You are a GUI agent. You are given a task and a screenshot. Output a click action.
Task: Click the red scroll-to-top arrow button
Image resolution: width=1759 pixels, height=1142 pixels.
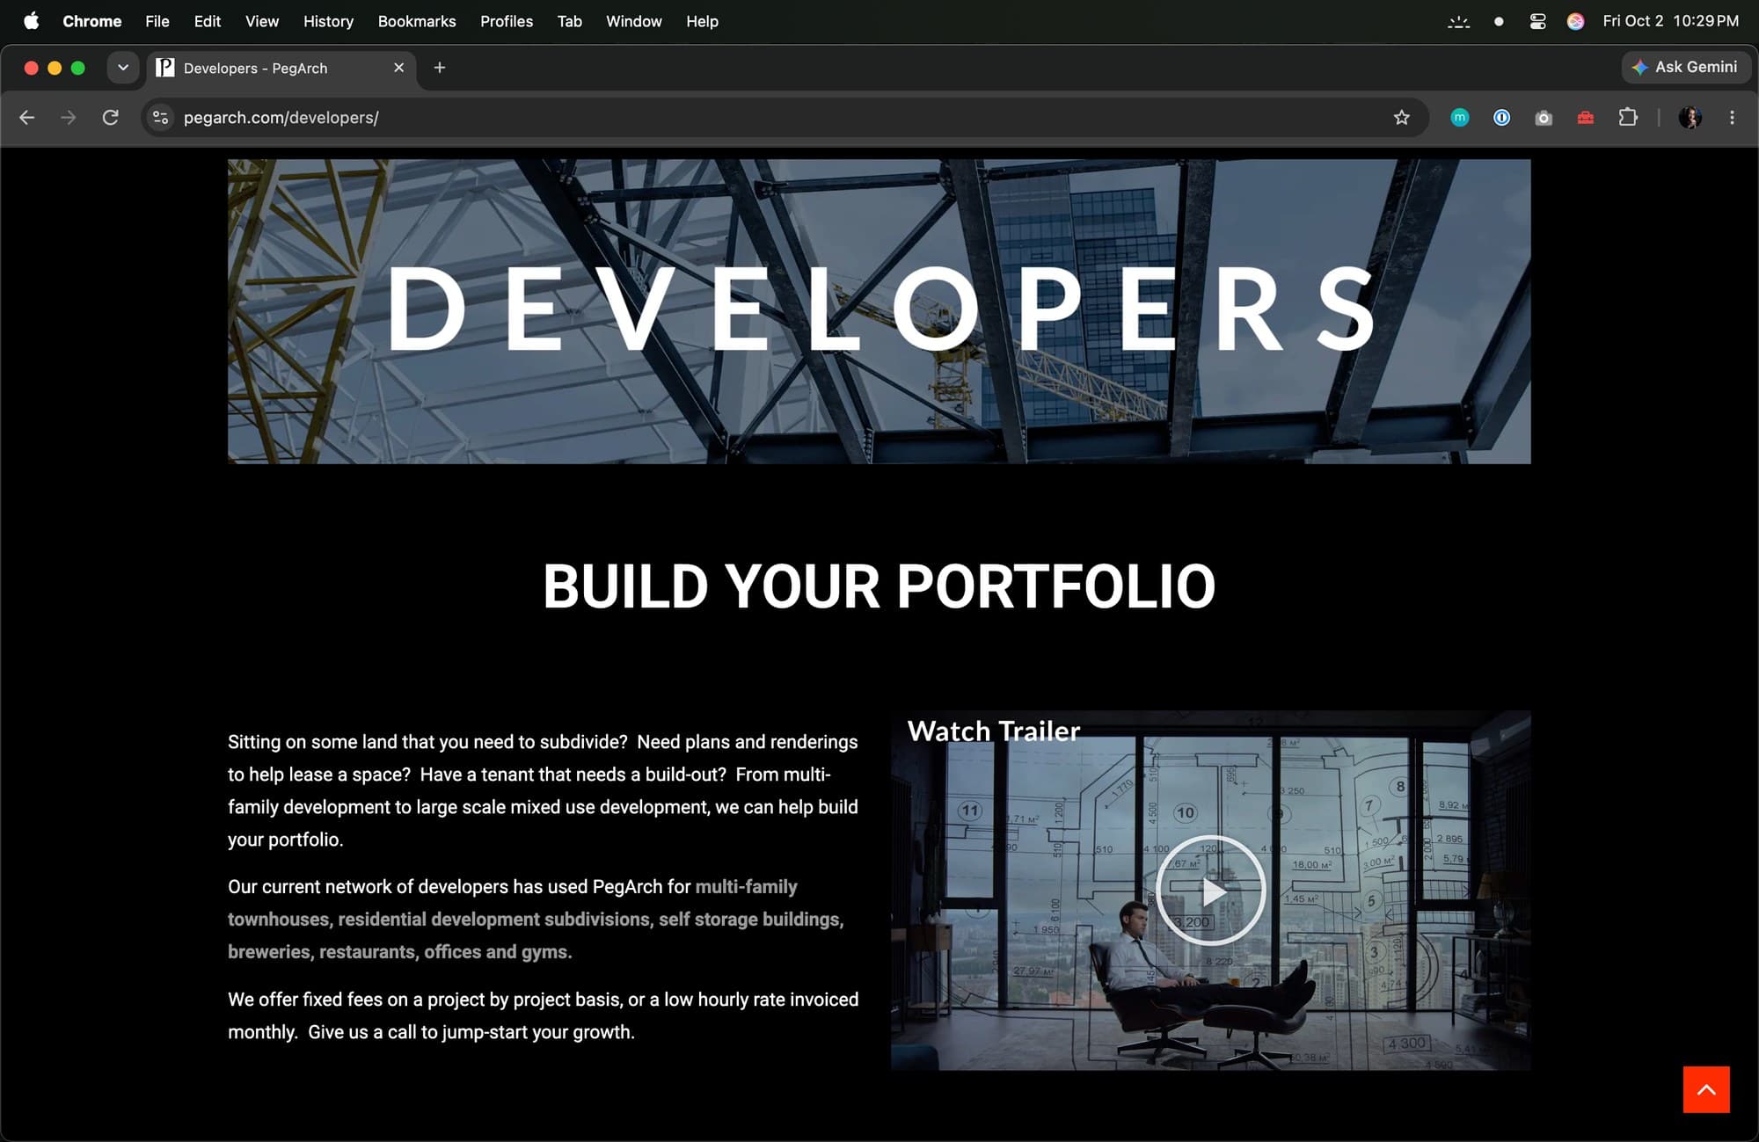point(1706,1089)
